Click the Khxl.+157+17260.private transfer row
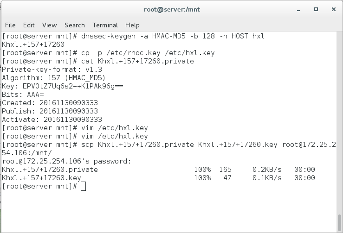 click(x=158, y=170)
